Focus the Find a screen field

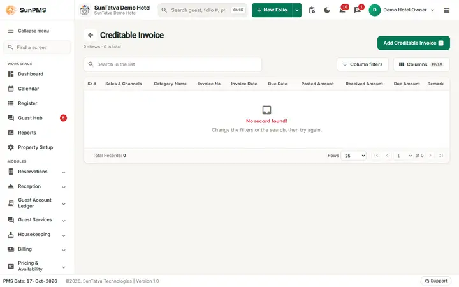tap(37, 47)
